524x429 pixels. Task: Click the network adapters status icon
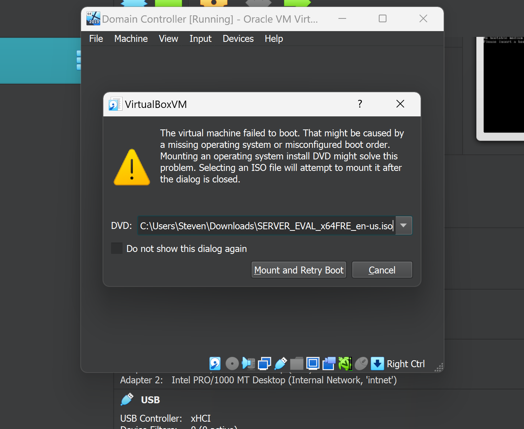(x=264, y=363)
